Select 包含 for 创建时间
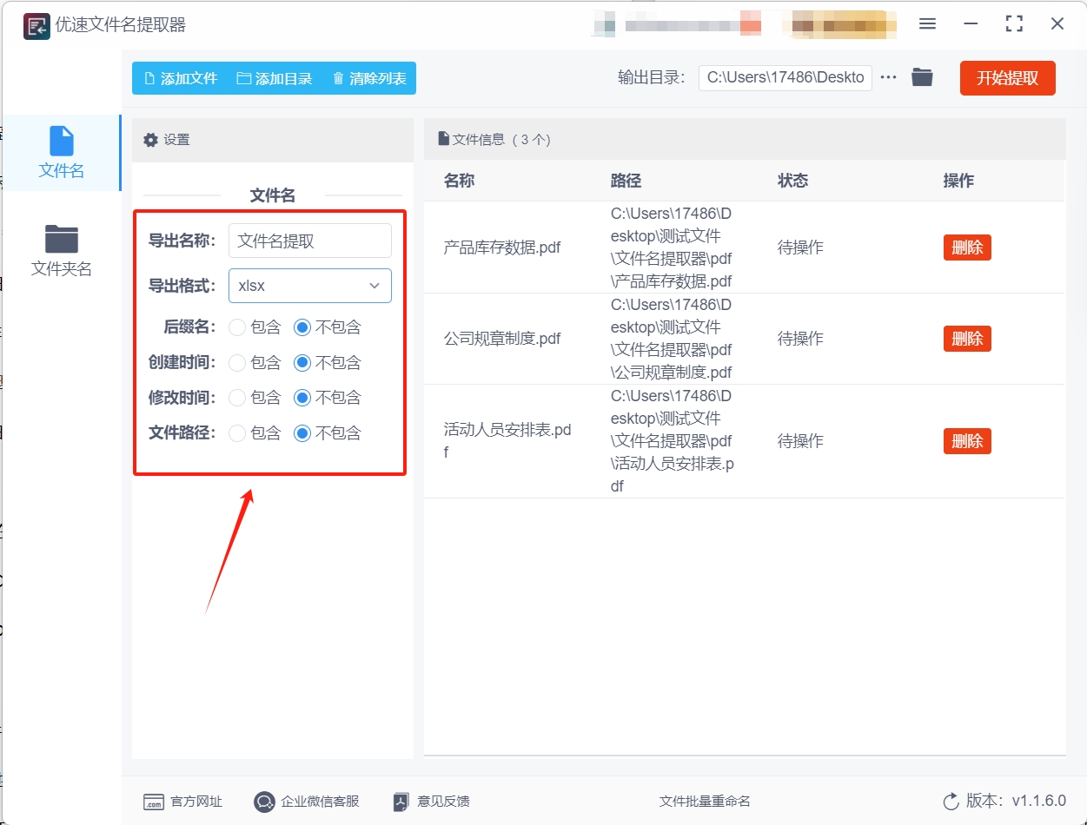1087x825 pixels. 237,363
